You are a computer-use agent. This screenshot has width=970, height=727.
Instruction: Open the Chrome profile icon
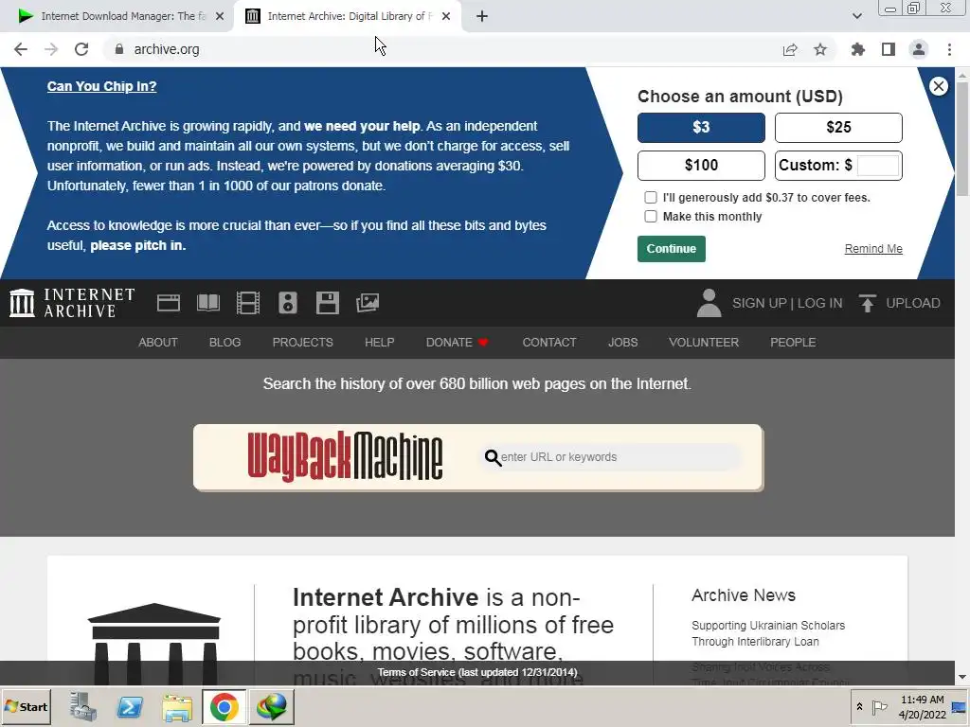[x=919, y=49]
